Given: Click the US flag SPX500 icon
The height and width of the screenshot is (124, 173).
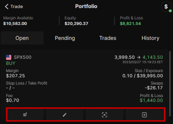Looking at the screenshot, I should coord(8,57).
